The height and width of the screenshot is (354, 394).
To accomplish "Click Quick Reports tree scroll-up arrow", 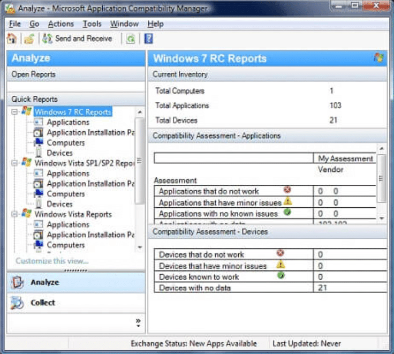I will tap(140, 112).
